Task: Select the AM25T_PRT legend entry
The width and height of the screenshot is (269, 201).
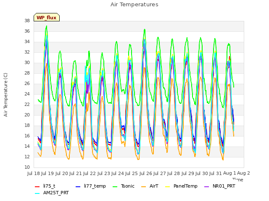Action: [52, 193]
